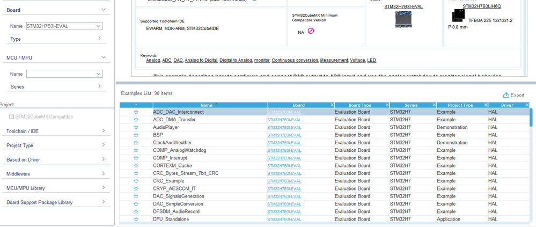
Task: Open the Board Name dropdown
Action: [99, 26]
